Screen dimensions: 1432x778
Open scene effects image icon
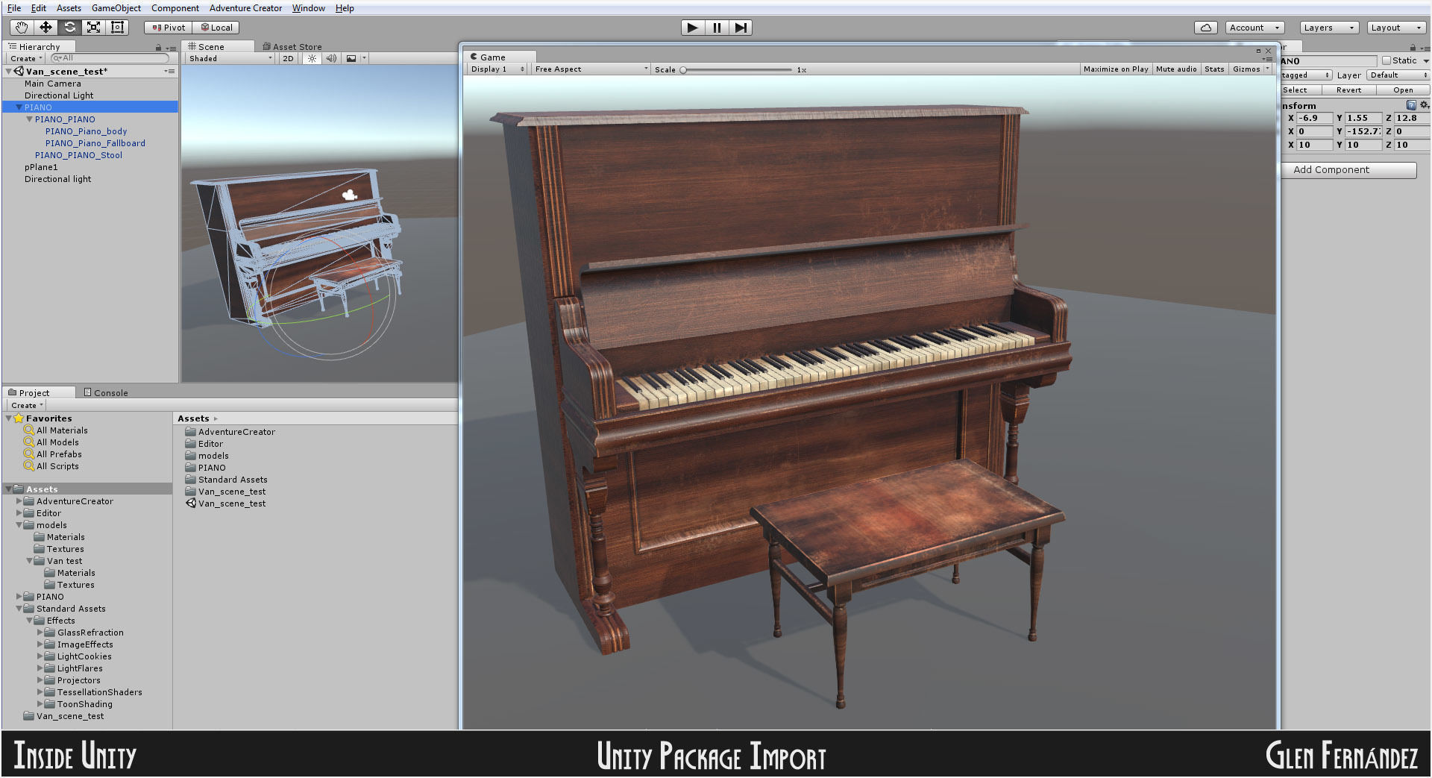(x=351, y=58)
